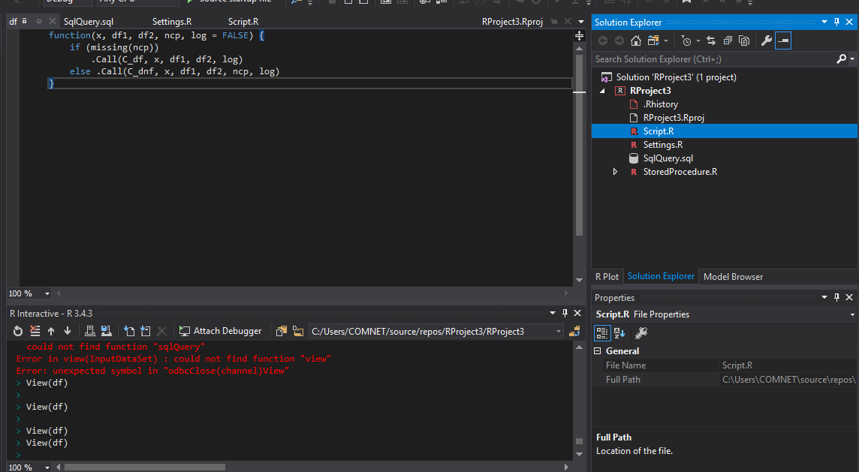Run setup script icon beside source icon
The width and height of the screenshot is (859, 472).
[145, 331]
